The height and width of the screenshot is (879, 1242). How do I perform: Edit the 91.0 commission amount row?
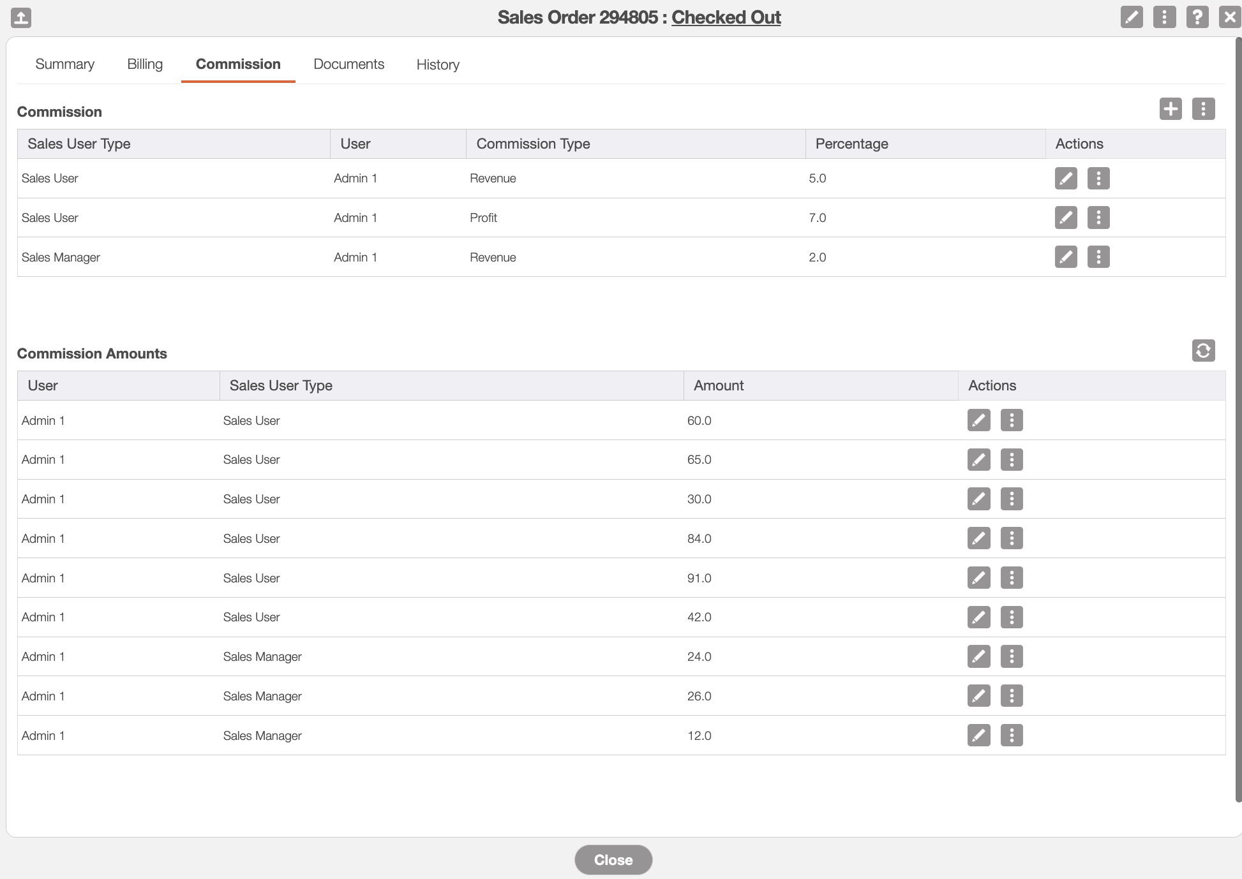pyautogui.click(x=978, y=579)
